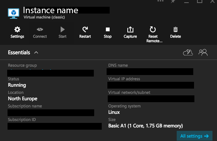This screenshot has height=141, width=217.
Task: Collapse the Essentials section chevron
Action: (36, 53)
